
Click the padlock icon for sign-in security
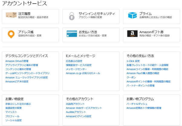[x=72, y=16]
